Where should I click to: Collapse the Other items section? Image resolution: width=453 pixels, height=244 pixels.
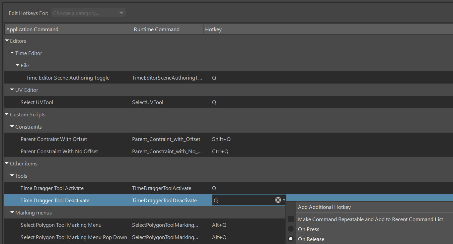7,163
